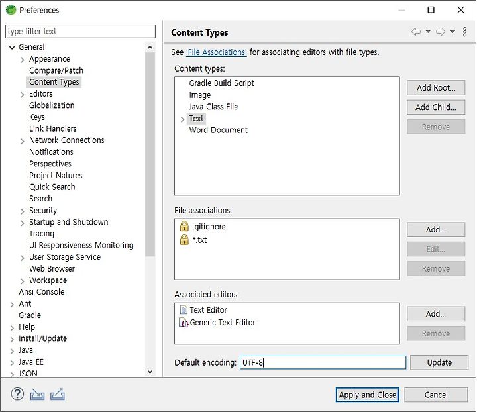Select Link Handlers preference page
Viewport: 477px width, 412px height.
point(52,129)
